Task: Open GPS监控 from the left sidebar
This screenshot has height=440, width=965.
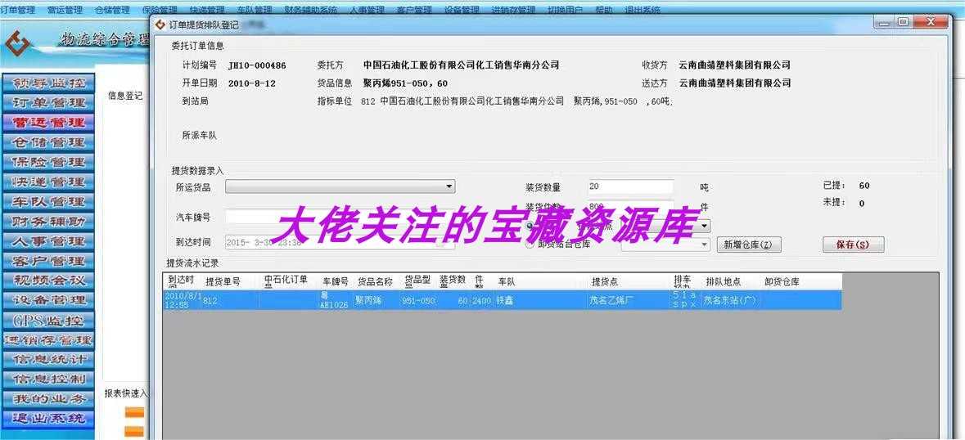Action: pos(48,320)
